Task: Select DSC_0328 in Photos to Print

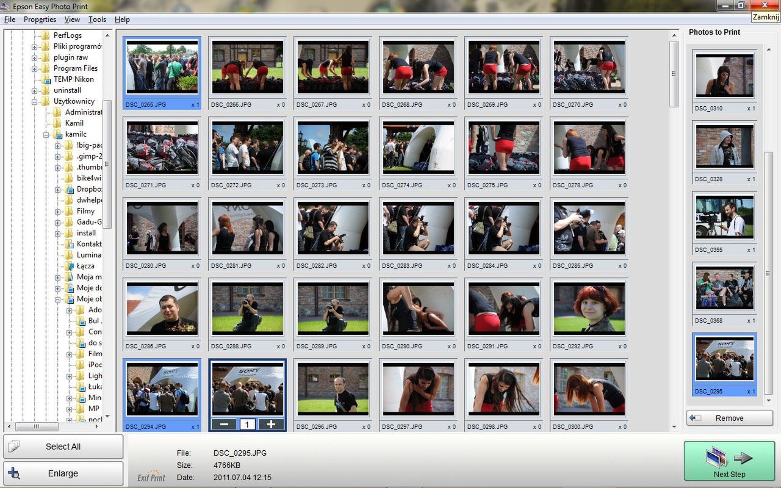Action: 725,153
